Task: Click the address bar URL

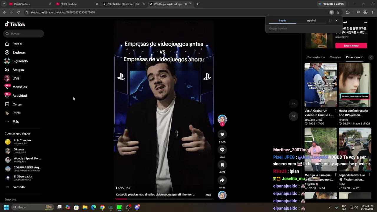Action: coord(63,12)
